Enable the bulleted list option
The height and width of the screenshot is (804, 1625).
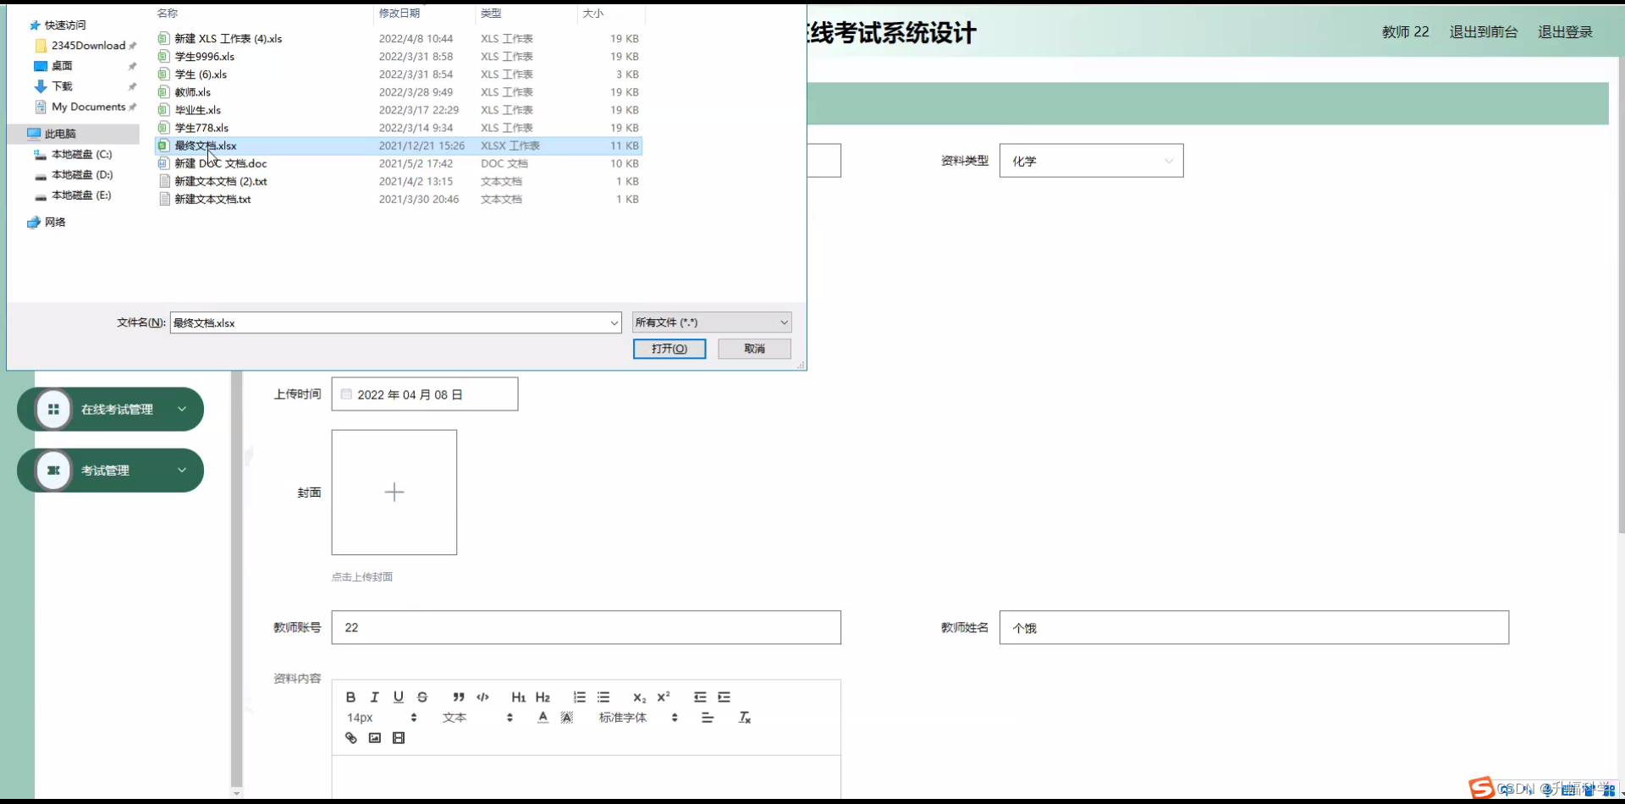603,697
